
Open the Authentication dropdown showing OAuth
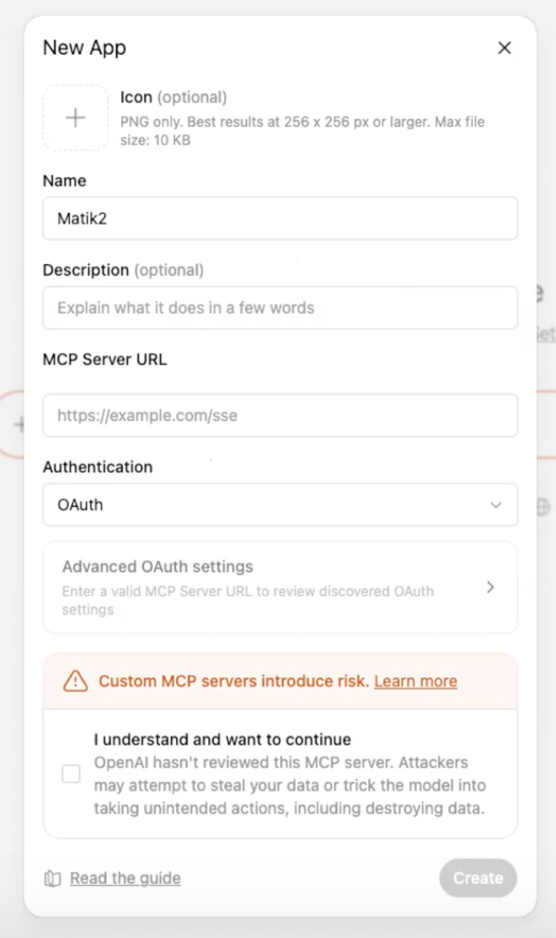[280, 505]
